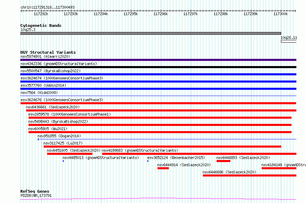Screen dimensions: 306x203
Task: Click the nsv6005805 (Wu2021) label
Action: pyautogui.click(x=48, y=129)
